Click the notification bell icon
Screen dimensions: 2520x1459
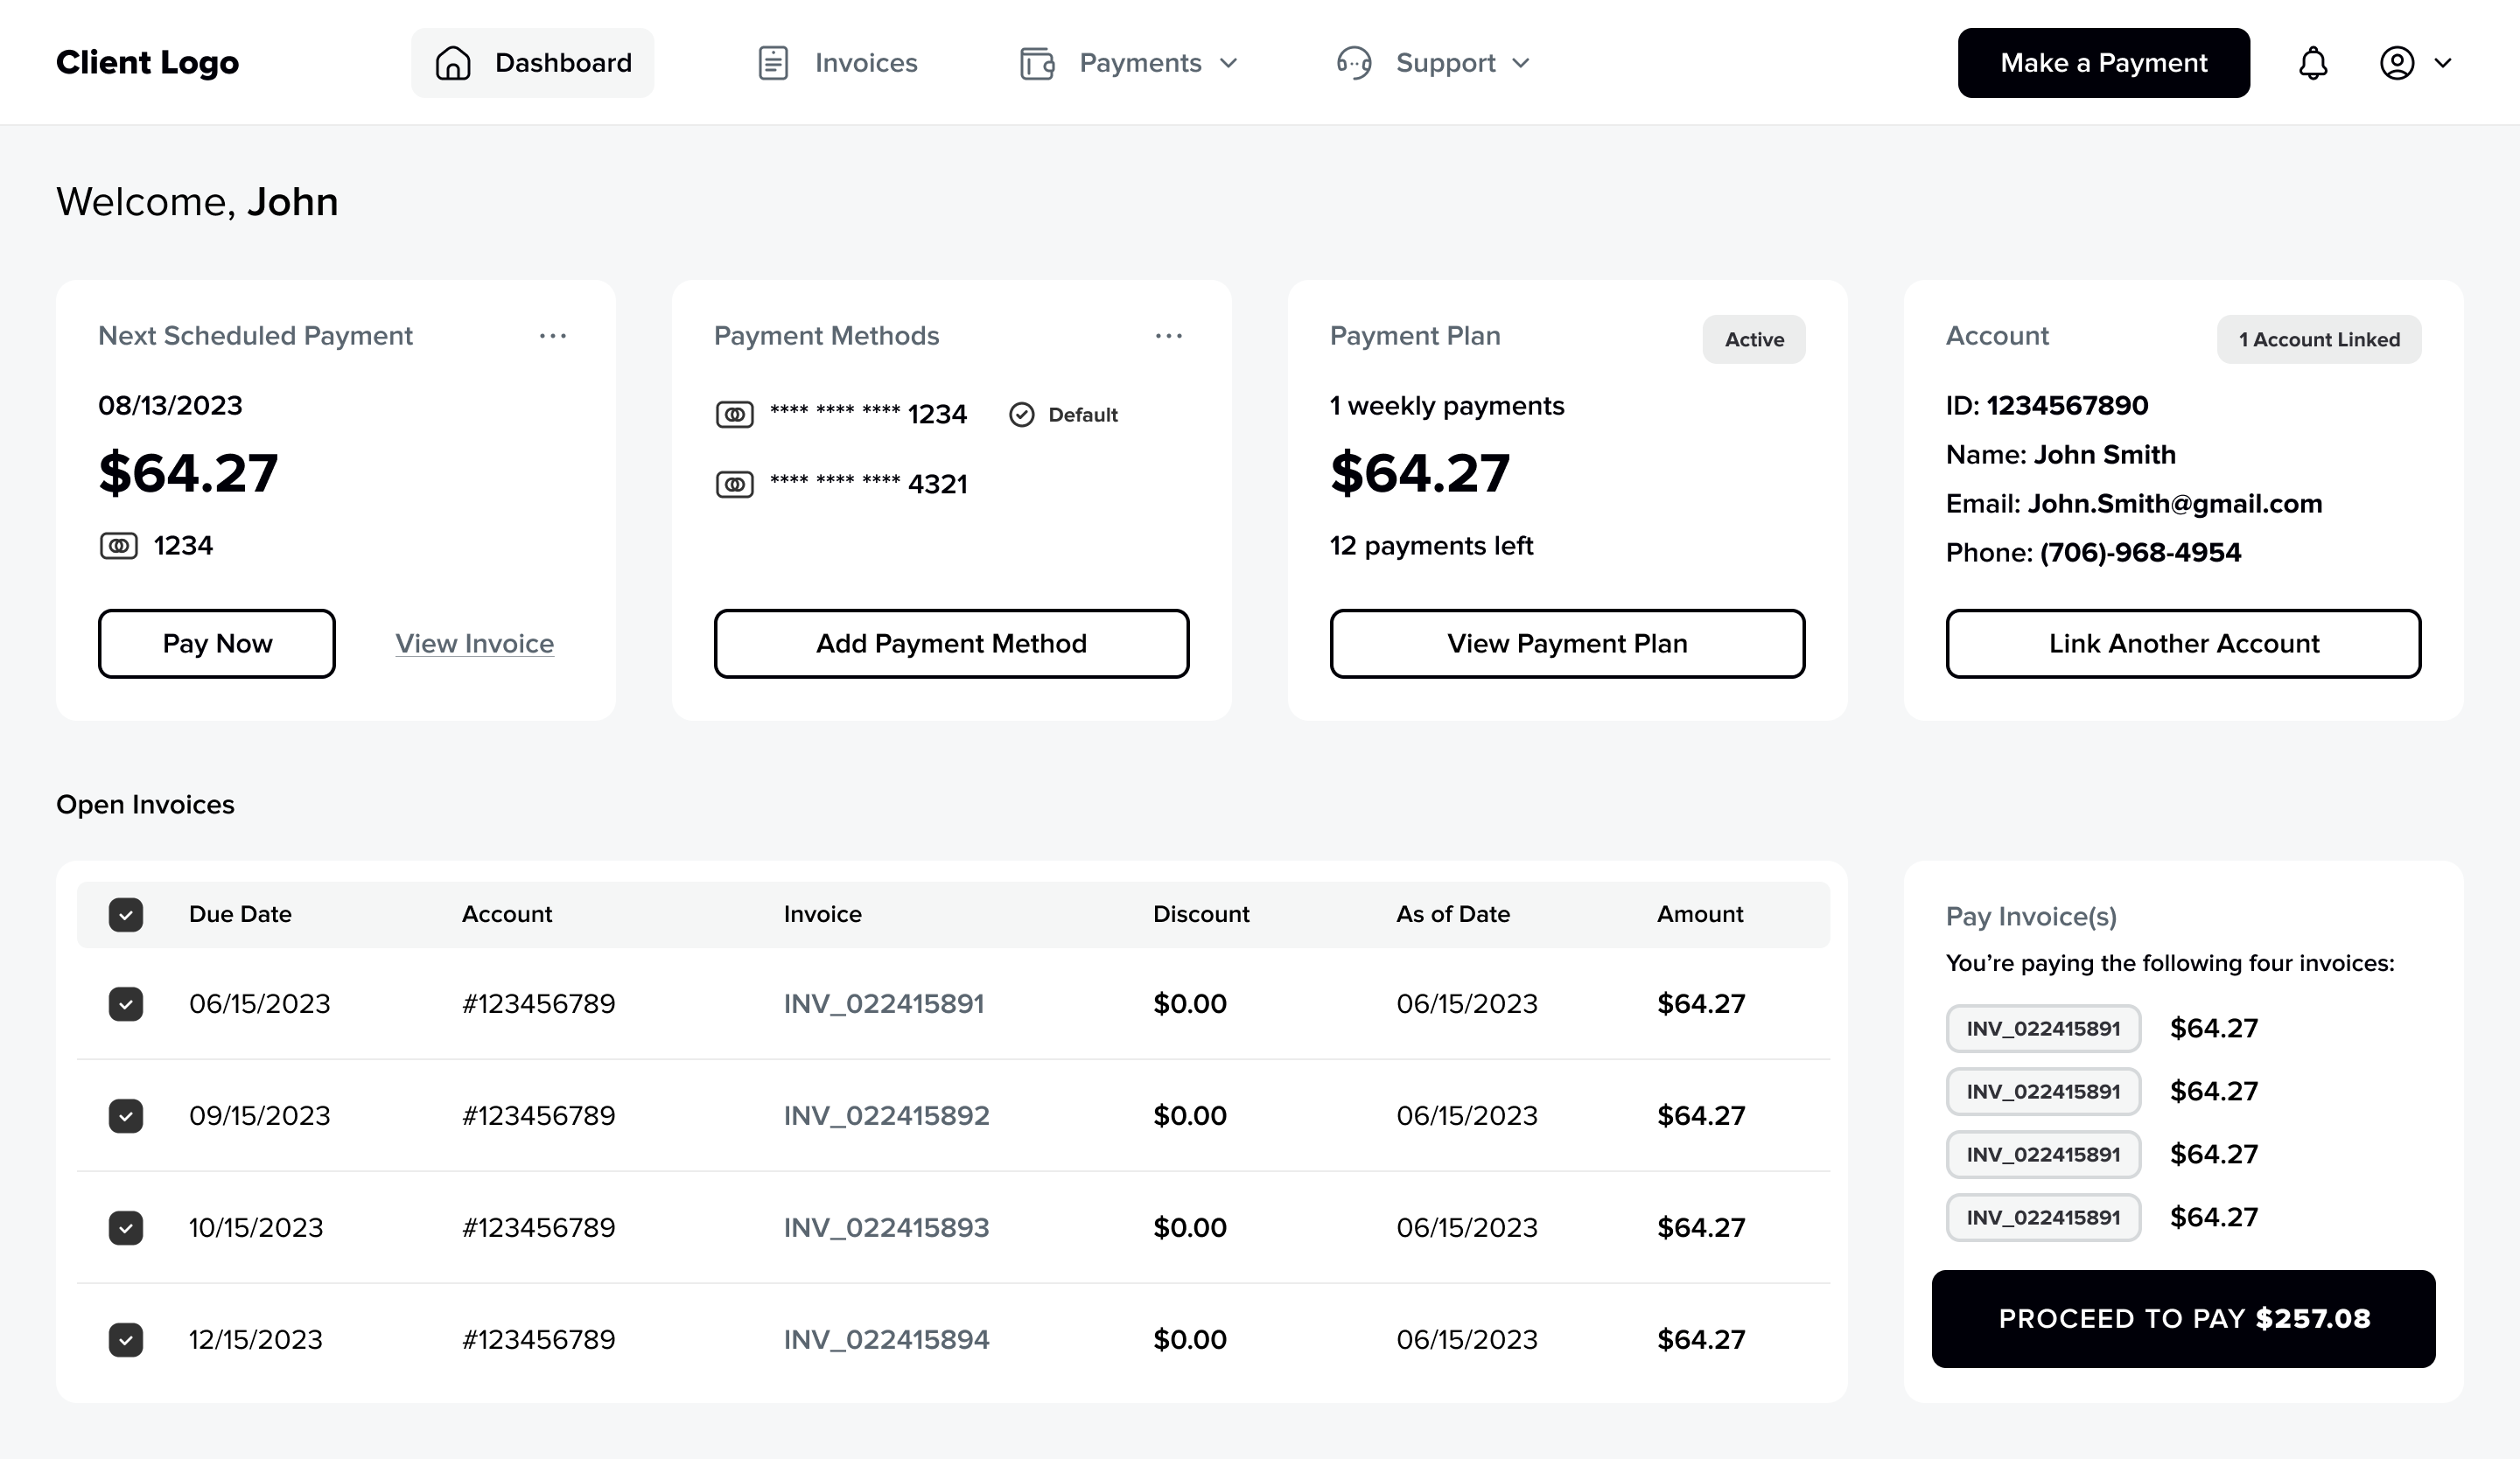(2312, 63)
